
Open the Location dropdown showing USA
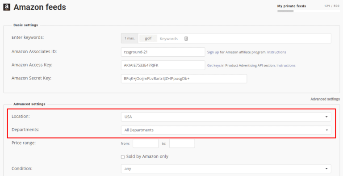226,117
